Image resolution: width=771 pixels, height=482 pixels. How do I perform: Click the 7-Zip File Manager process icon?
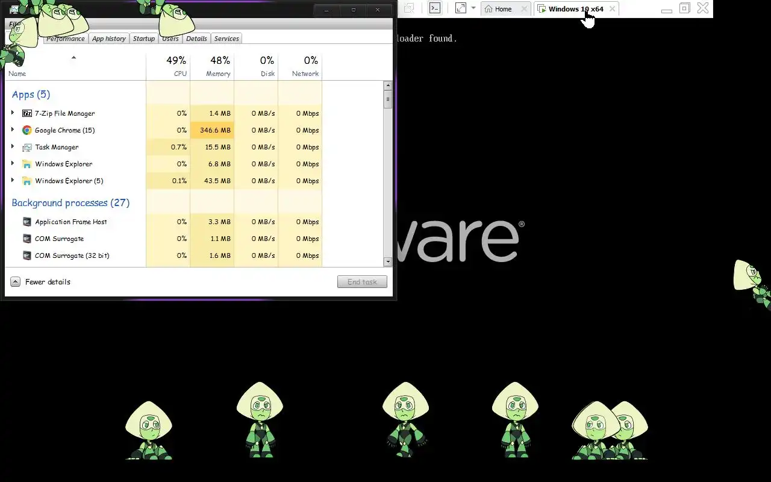(27, 113)
